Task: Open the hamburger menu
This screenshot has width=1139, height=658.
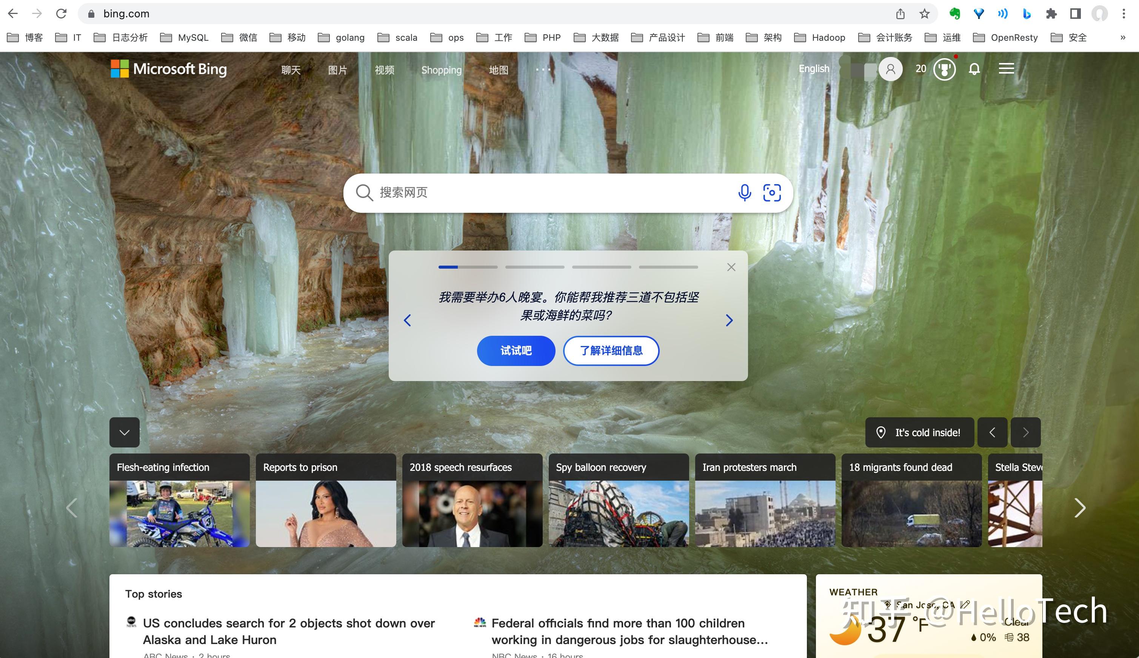Action: coord(1007,68)
